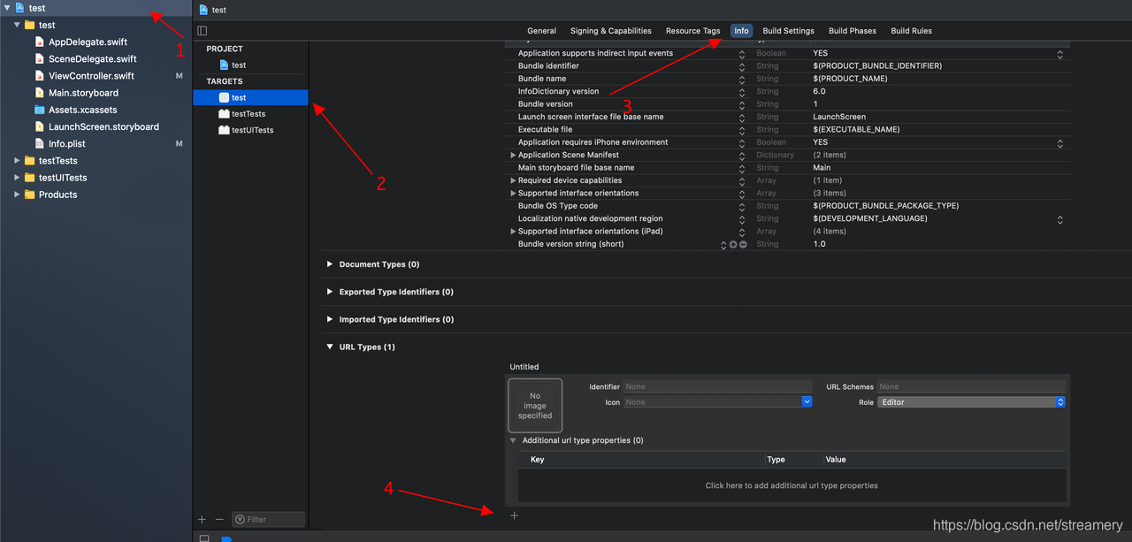Open the Role dropdown set to Editor

(972, 402)
